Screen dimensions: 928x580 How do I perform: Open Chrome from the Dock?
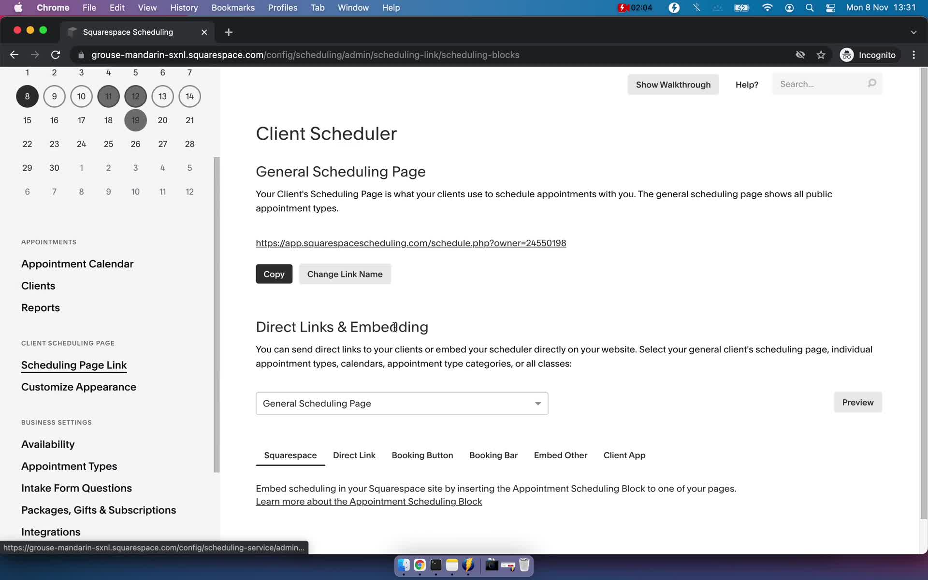420,565
